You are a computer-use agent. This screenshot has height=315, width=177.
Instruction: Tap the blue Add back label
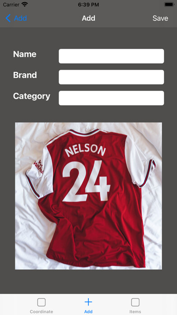coord(20,18)
